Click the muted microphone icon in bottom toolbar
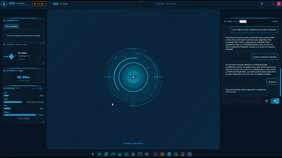 [93, 154]
